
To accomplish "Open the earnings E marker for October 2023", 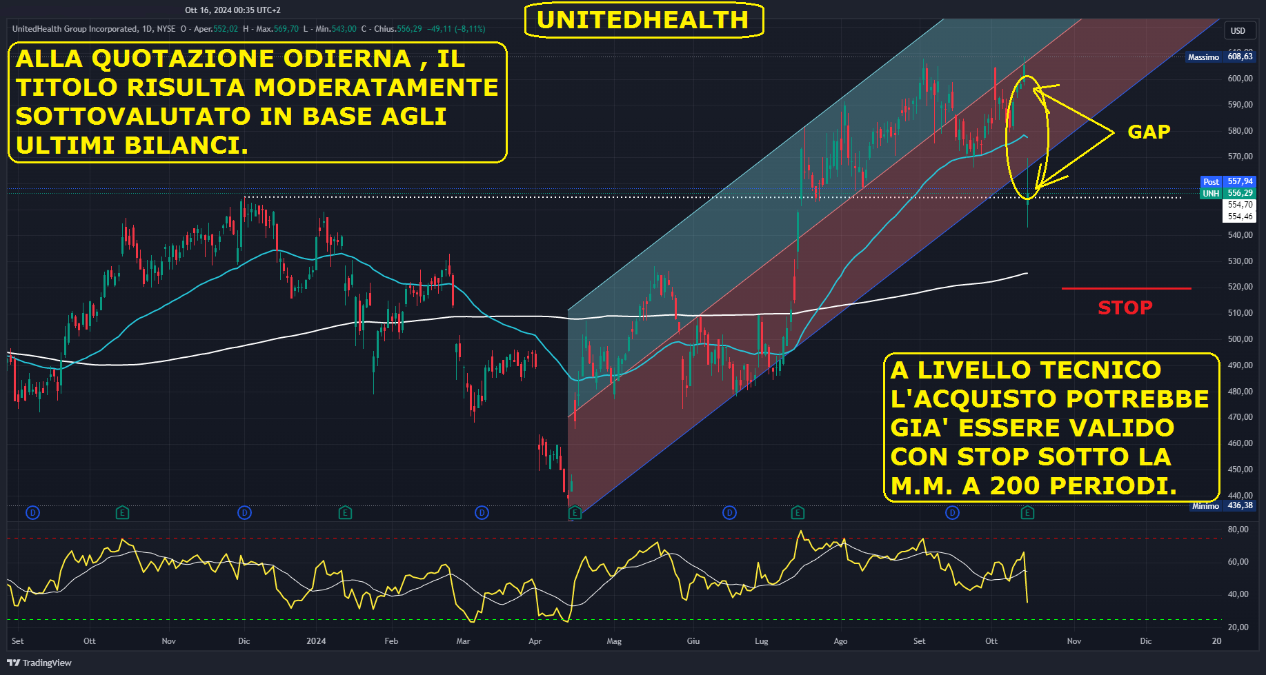I will (x=122, y=512).
